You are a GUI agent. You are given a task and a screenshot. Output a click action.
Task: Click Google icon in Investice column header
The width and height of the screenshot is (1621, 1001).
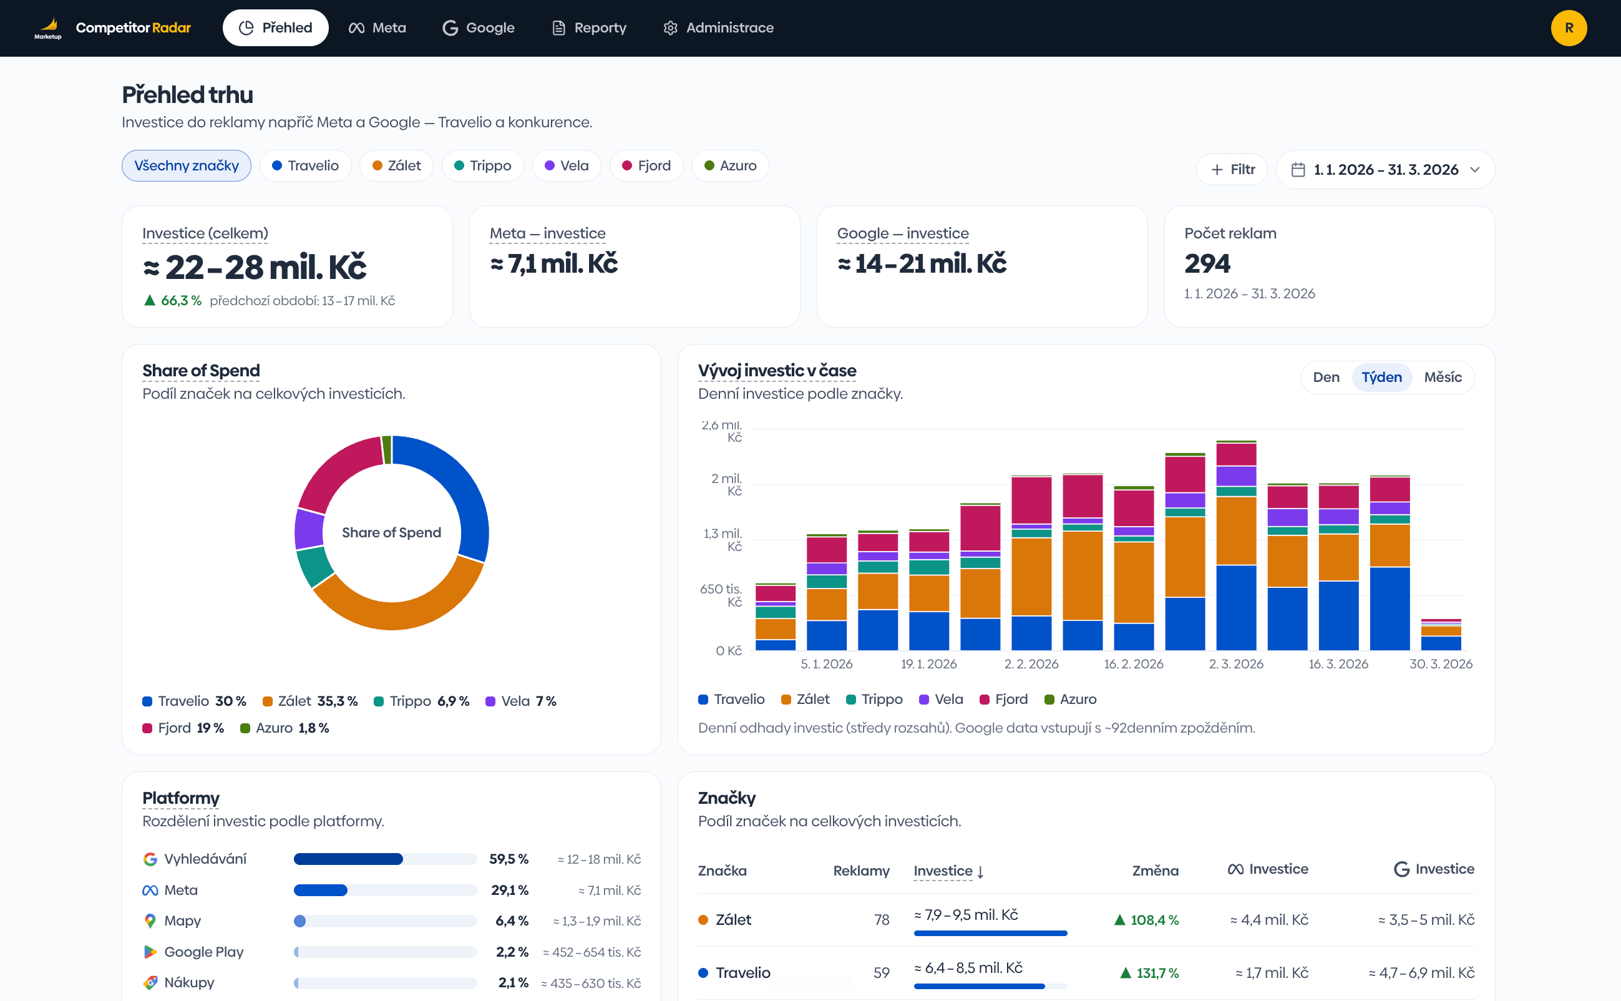(x=1401, y=869)
